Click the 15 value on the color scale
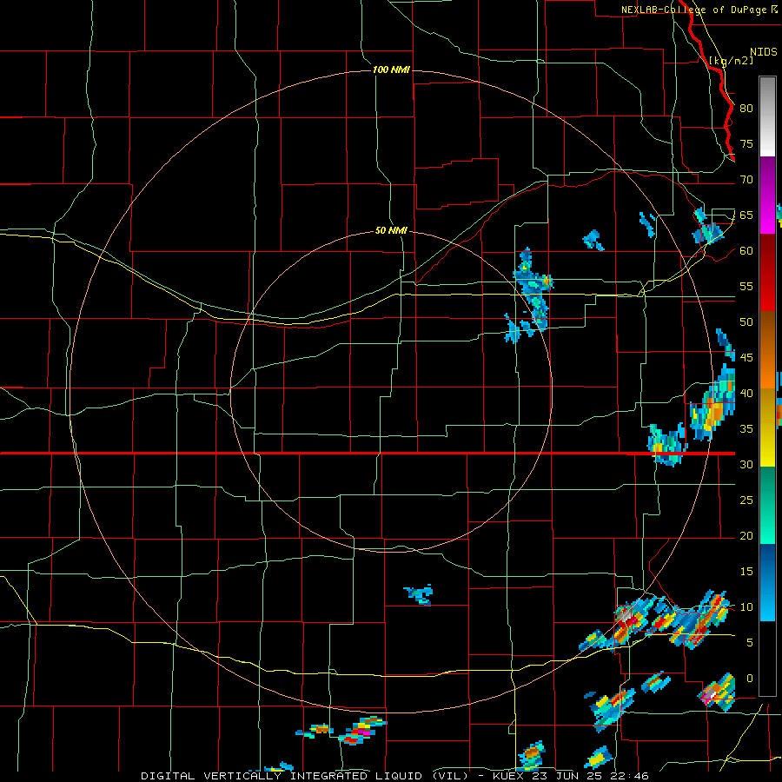The height and width of the screenshot is (782, 782). (x=746, y=572)
